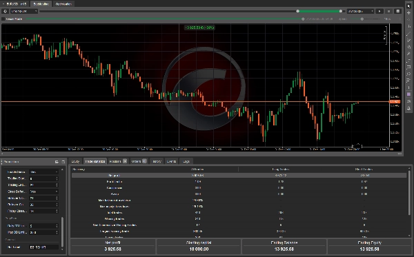The image size is (414, 257).
Task: Select the Max Consecutive Winning Trades row
Action: [x=239, y=225]
